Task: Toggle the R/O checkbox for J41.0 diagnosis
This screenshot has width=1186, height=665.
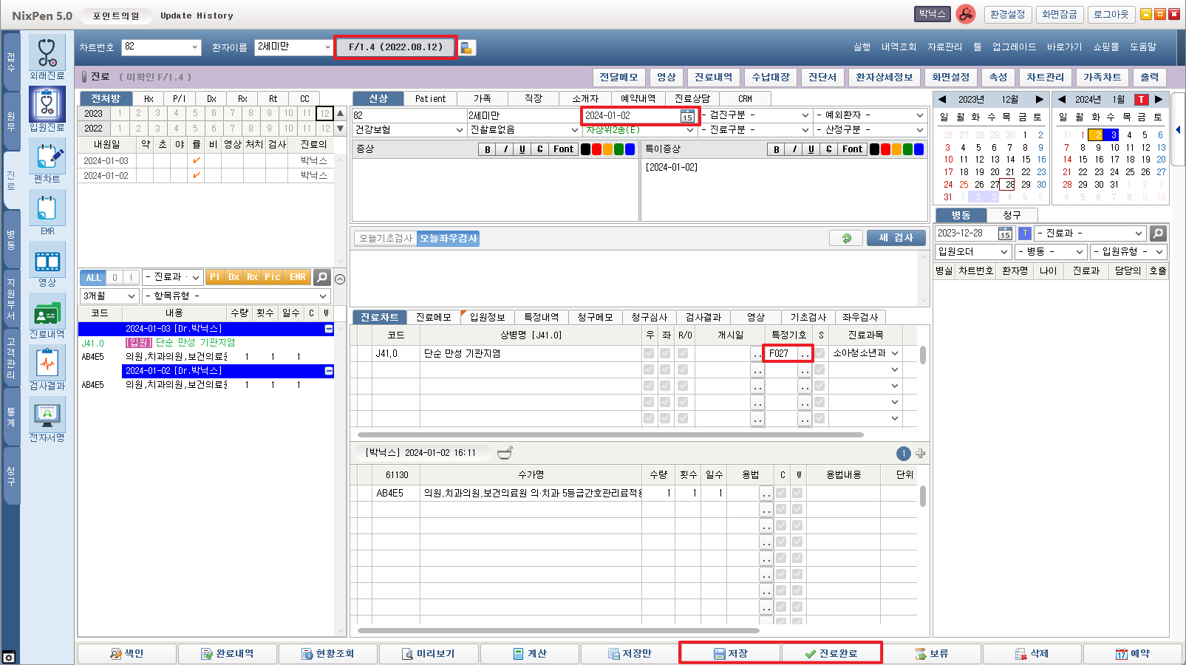Action: click(x=683, y=353)
